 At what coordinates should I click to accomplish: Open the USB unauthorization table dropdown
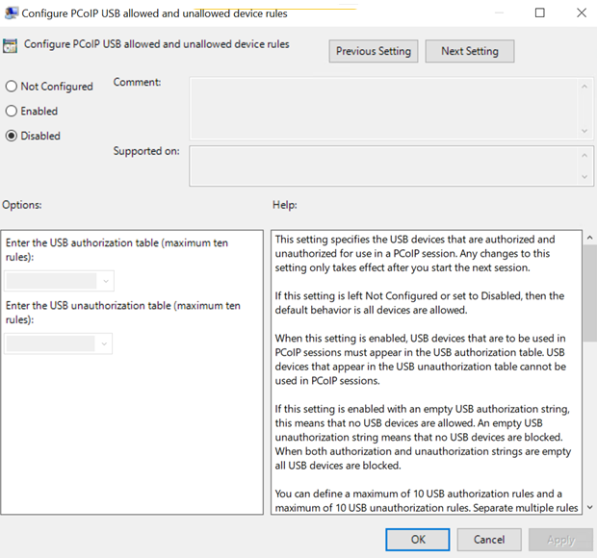point(58,343)
